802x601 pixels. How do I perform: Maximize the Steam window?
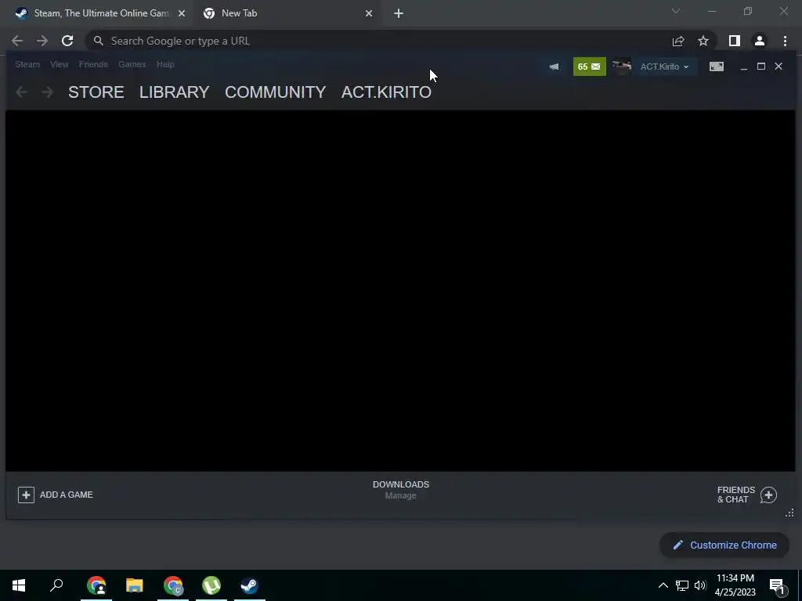click(x=761, y=67)
